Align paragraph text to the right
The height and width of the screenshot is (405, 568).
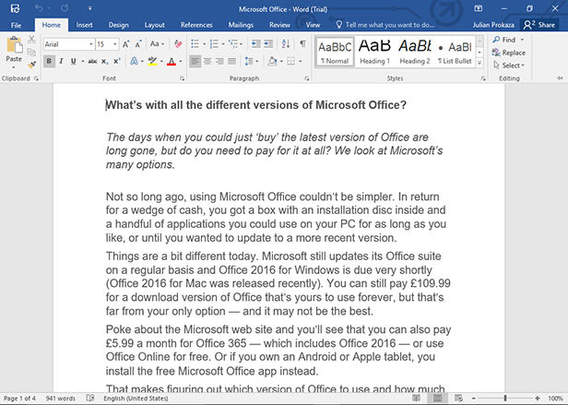(x=219, y=61)
